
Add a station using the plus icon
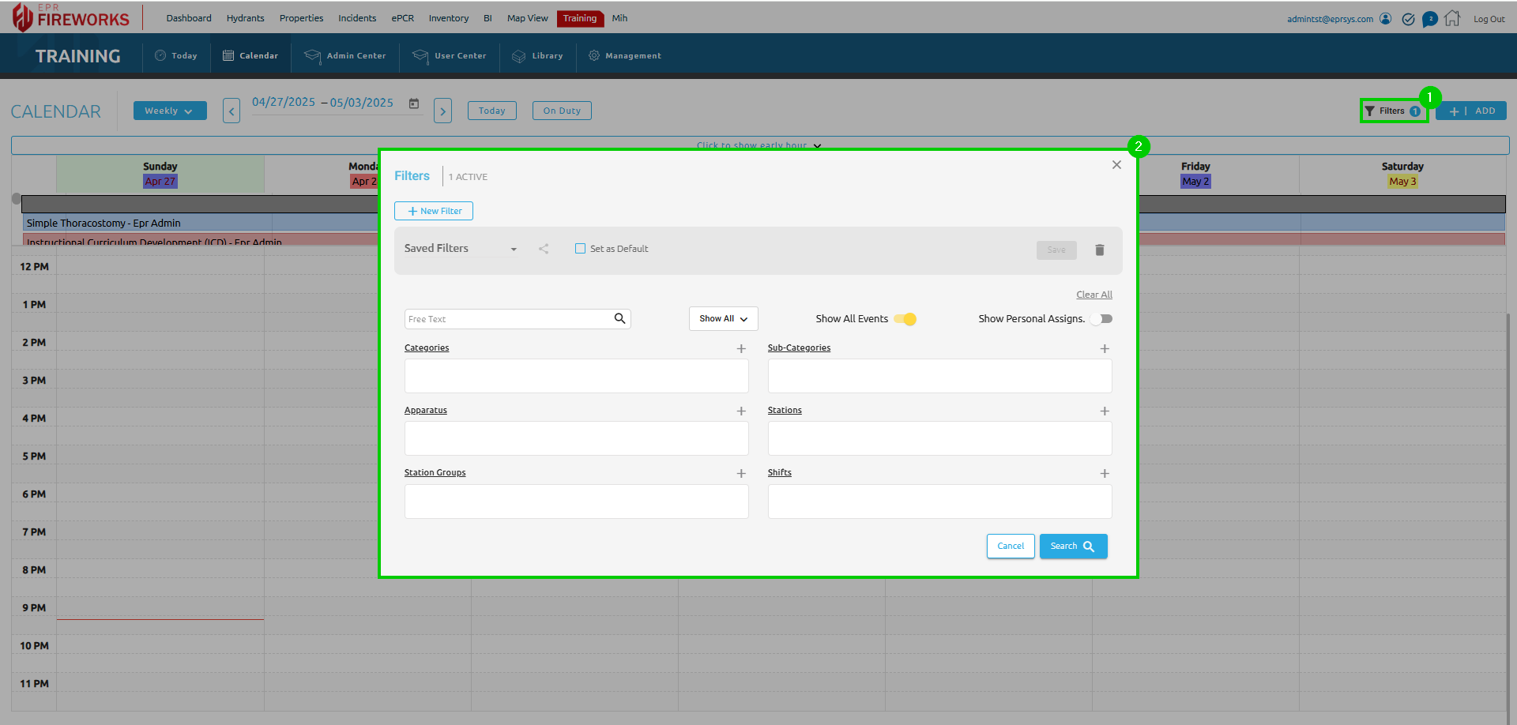1105,411
